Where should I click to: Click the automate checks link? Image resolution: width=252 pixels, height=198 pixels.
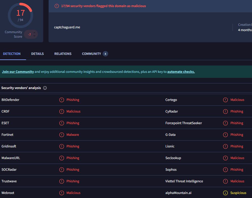click(x=181, y=72)
